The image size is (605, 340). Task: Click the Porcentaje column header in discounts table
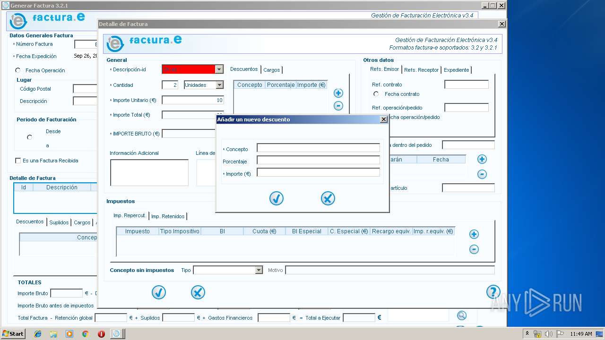[x=281, y=85]
